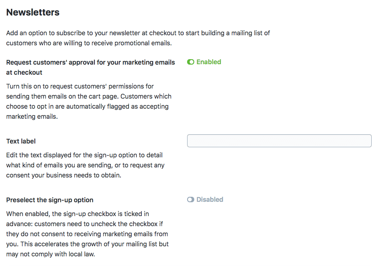
Task: Click the "When enabled, the sign-up checkbox" text
Action: (77, 214)
